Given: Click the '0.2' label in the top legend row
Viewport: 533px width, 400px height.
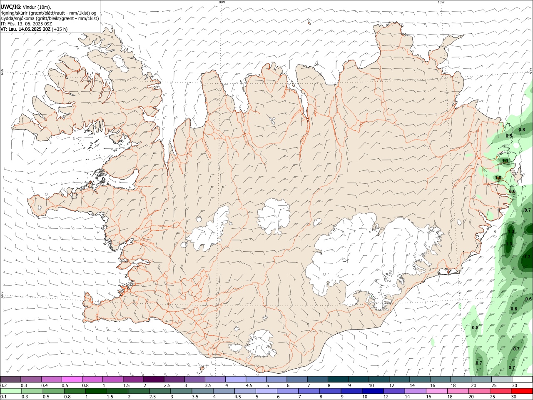Looking at the screenshot, I should [3, 385].
